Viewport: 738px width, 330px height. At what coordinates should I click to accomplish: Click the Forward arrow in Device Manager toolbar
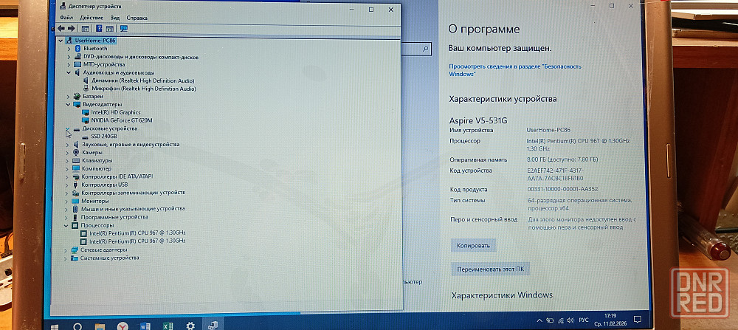(x=72, y=28)
